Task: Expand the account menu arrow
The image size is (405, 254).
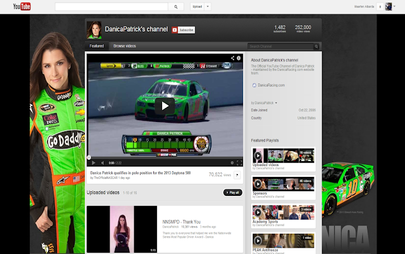Action: (x=394, y=6)
